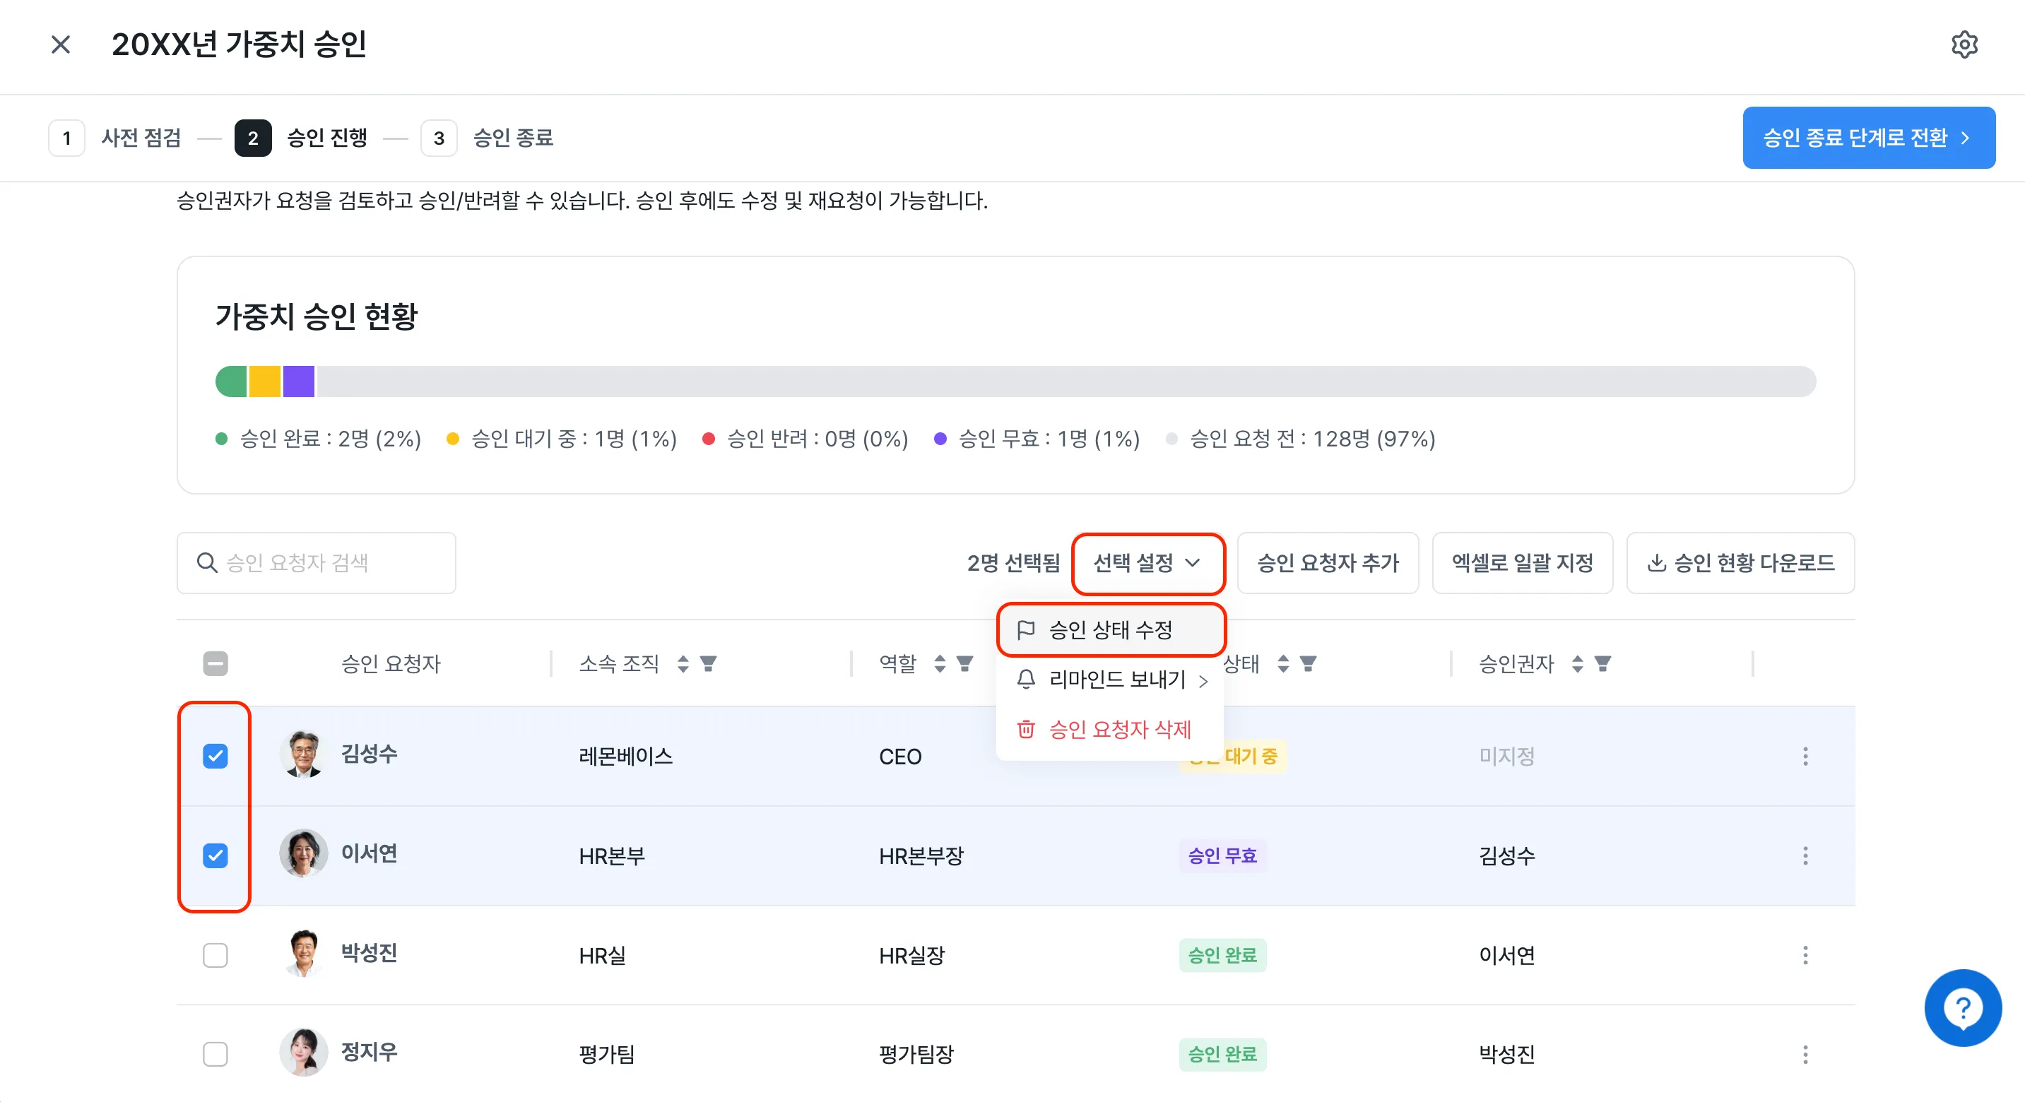Open the help question mark bubble

pos(1962,1007)
